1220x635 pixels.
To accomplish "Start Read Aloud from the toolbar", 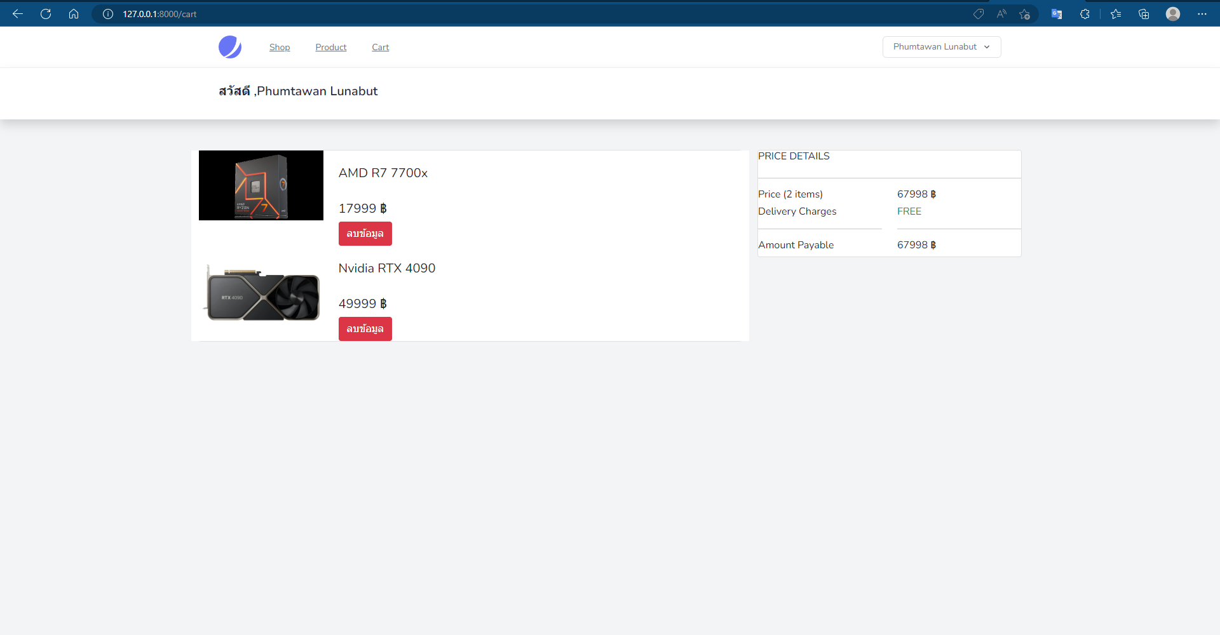I will [x=1001, y=13].
